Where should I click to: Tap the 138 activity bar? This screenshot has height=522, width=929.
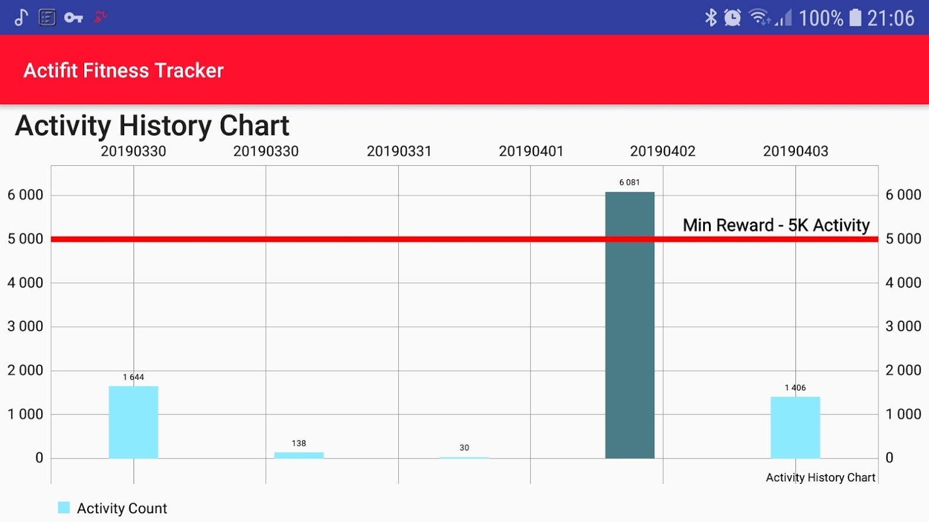point(299,455)
